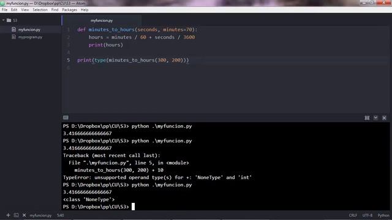Click the Traceback line in terminal
Image resolution: width=392 pixels, height=220 pixels.
click(111, 155)
